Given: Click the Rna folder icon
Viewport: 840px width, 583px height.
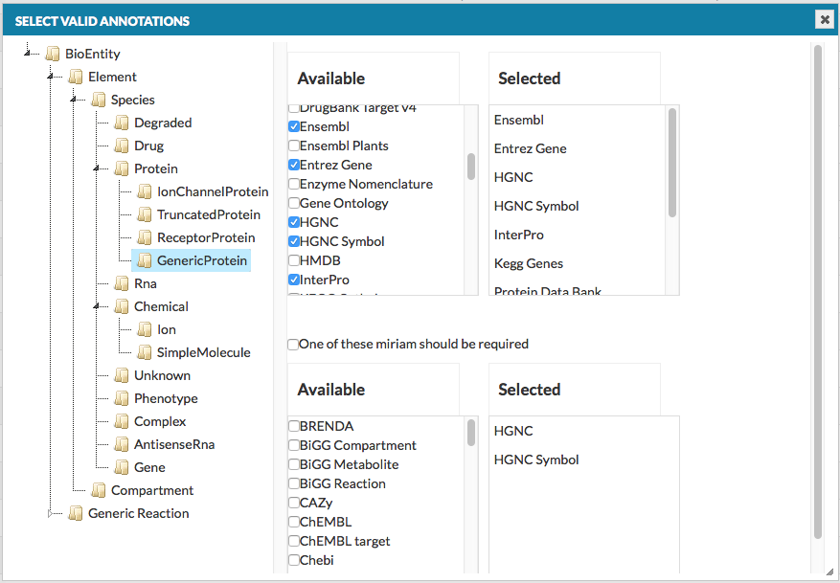Looking at the screenshot, I should pos(122,283).
